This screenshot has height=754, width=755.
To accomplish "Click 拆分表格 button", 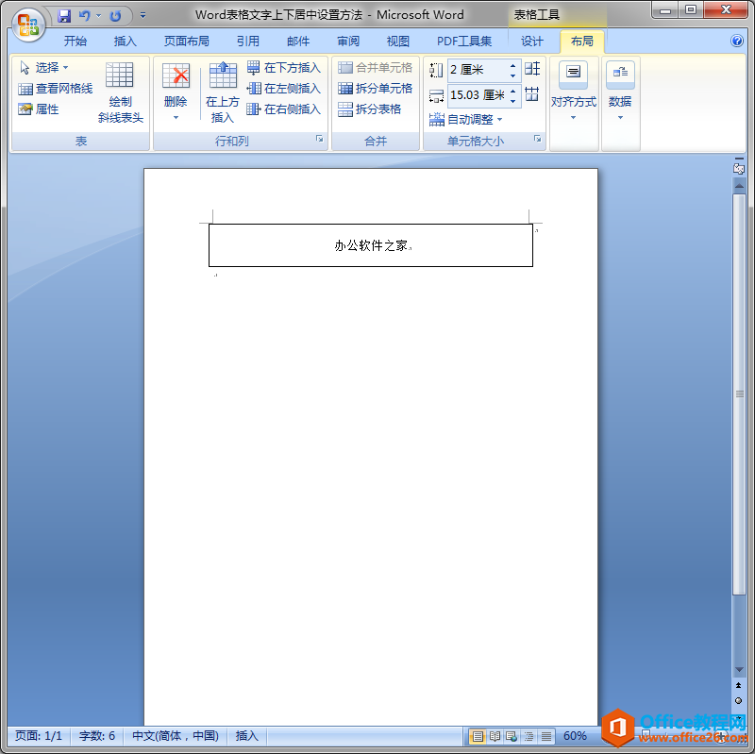I will click(370, 109).
